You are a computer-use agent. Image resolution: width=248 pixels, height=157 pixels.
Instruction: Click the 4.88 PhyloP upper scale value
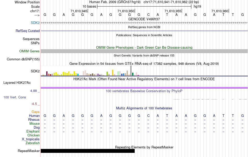[33, 91]
